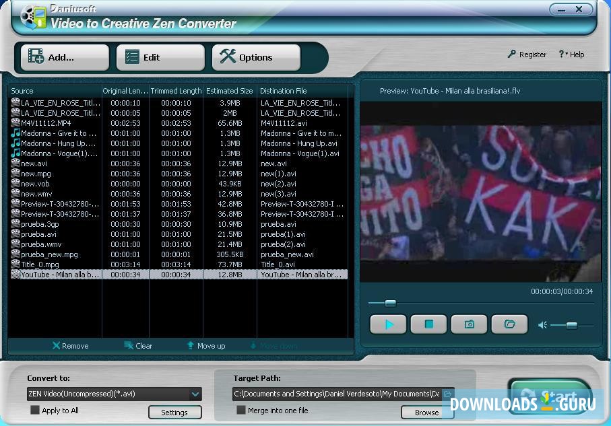Image resolution: width=611 pixels, height=426 pixels.
Task: Open the Convert to format dropdown
Action: (x=195, y=394)
